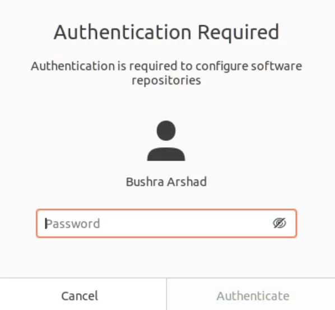
Task: Toggle password visibility with the eye icon
Action: point(280,223)
